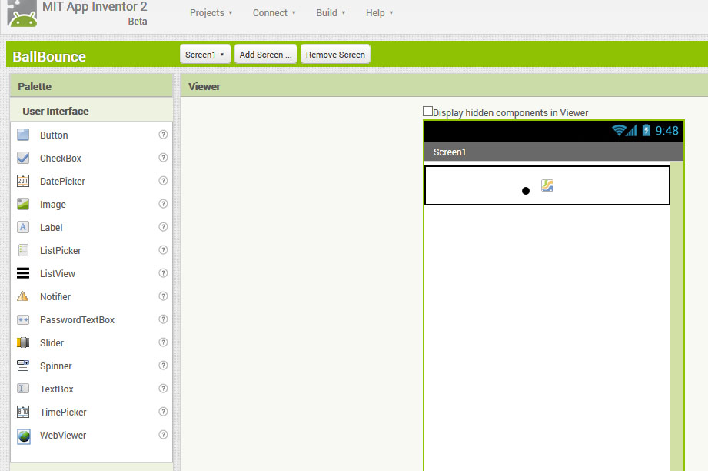
Task: Select the TimePicker clock icon
Action: pos(23,412)
